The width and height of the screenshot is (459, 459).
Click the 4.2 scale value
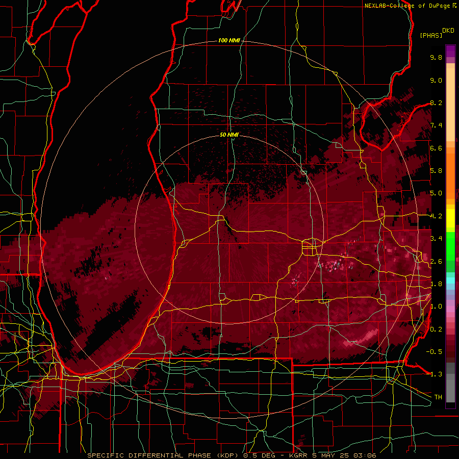point(436,216)
